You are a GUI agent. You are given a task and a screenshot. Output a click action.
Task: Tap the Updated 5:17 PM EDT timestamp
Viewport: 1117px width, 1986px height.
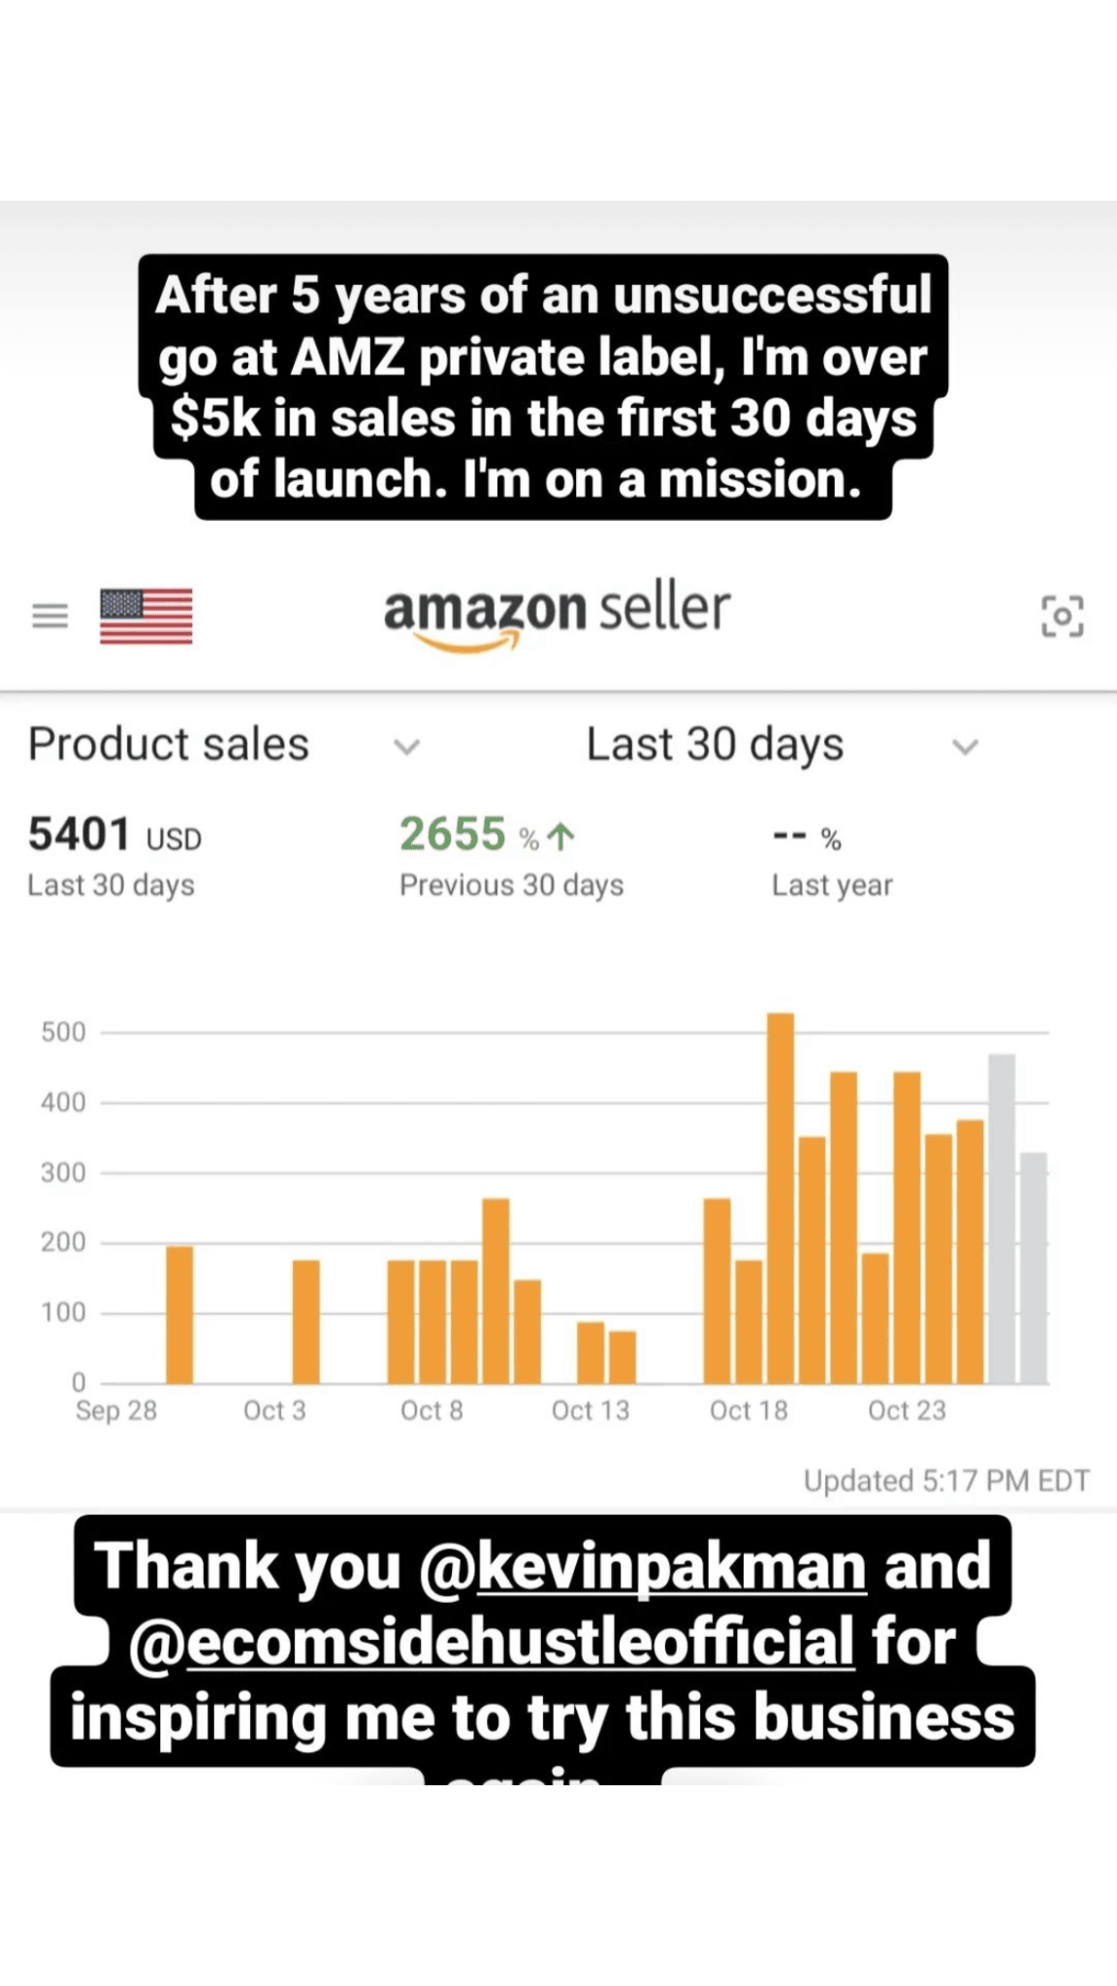[x=946, y=1481]
